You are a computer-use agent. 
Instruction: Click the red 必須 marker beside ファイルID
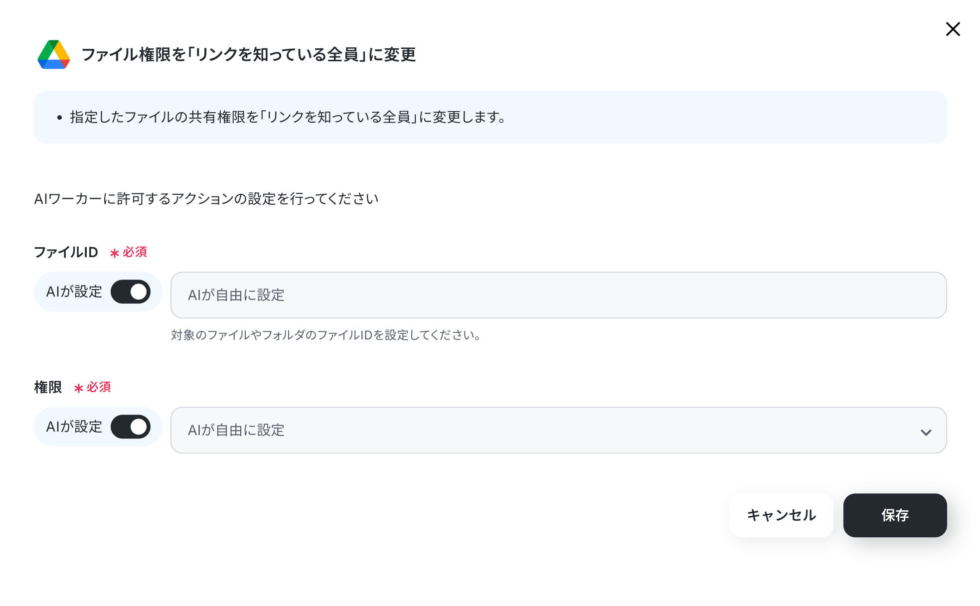(129, 252)
